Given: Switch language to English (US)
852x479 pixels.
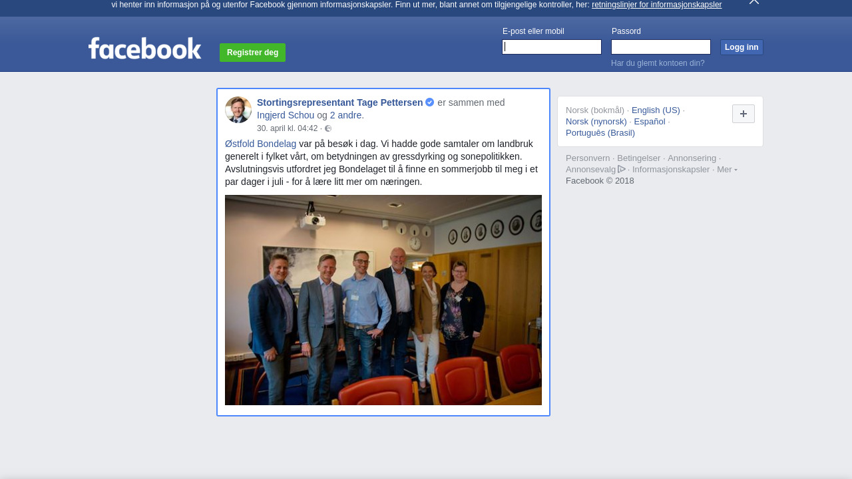Looking at the screenshot, I should point(656,110).
